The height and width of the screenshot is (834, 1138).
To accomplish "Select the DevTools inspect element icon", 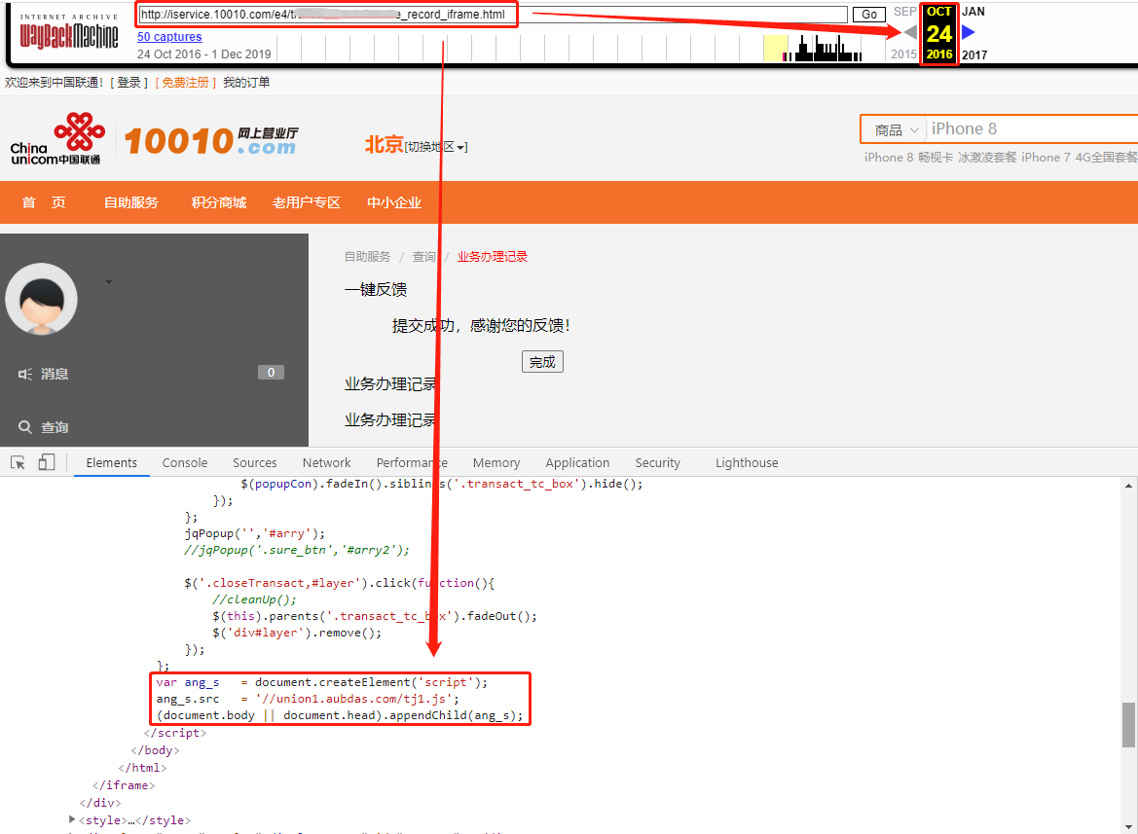I will [18, 463].
